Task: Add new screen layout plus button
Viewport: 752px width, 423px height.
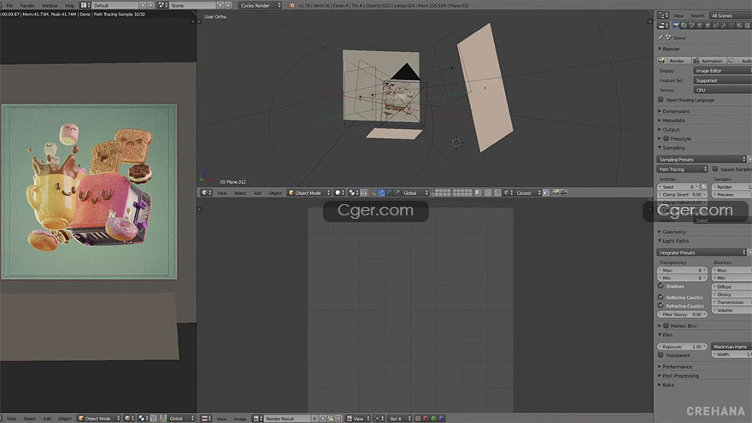Action: click(x=143, y=5)
